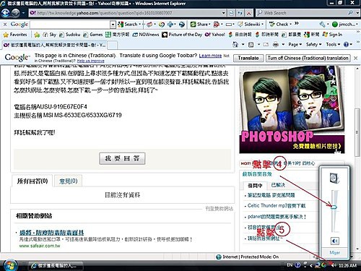This screenshot has height=271, width=361.
Task: Click the Internet Explorer taskbar button
Action: 56,266
